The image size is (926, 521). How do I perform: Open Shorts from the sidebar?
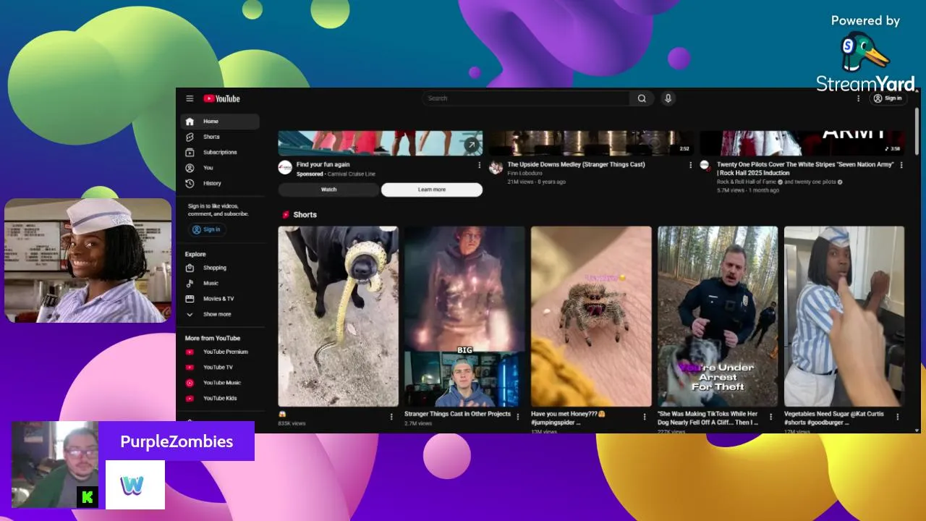click(220, 137)
